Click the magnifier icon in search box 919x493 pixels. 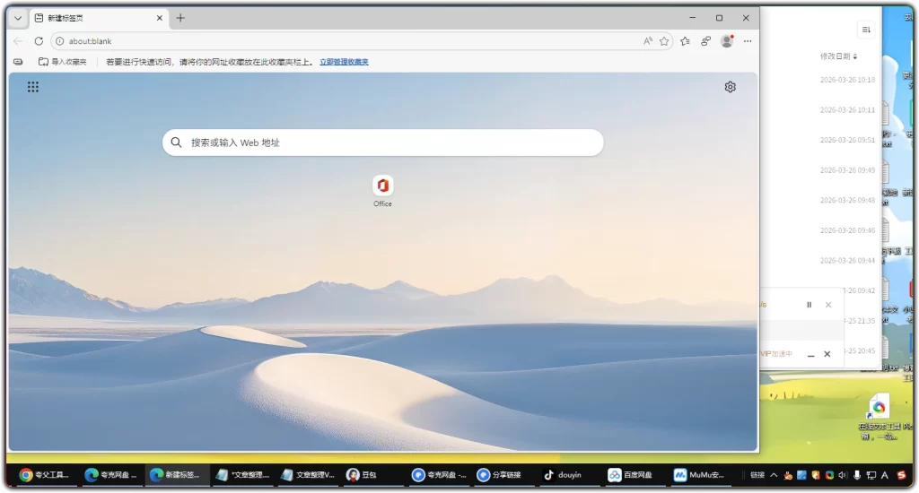176,143
